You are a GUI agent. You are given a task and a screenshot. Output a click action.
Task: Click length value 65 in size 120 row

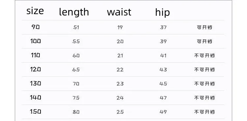[x=76, y=70]
